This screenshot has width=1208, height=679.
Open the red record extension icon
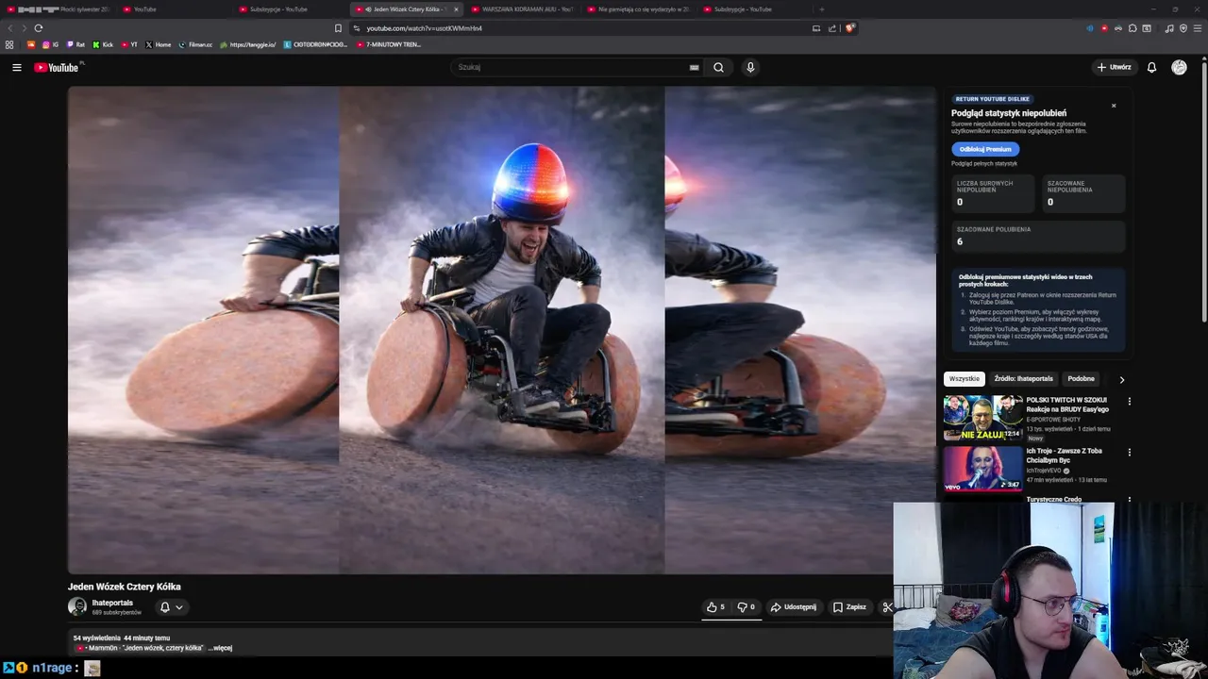point(1104,28)
